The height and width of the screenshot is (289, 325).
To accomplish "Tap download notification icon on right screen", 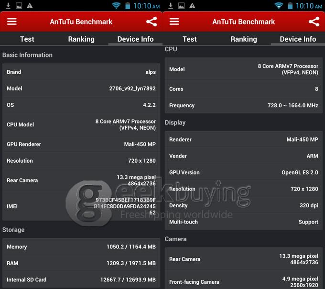I will click(x=171, y=6).
